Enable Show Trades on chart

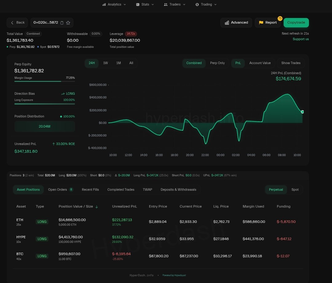[290, 63]
